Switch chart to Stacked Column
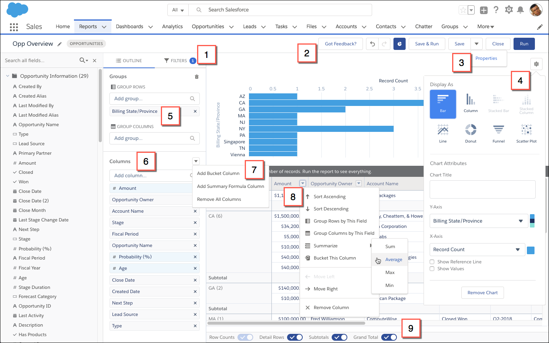549x343 pixels. [526, 102]
